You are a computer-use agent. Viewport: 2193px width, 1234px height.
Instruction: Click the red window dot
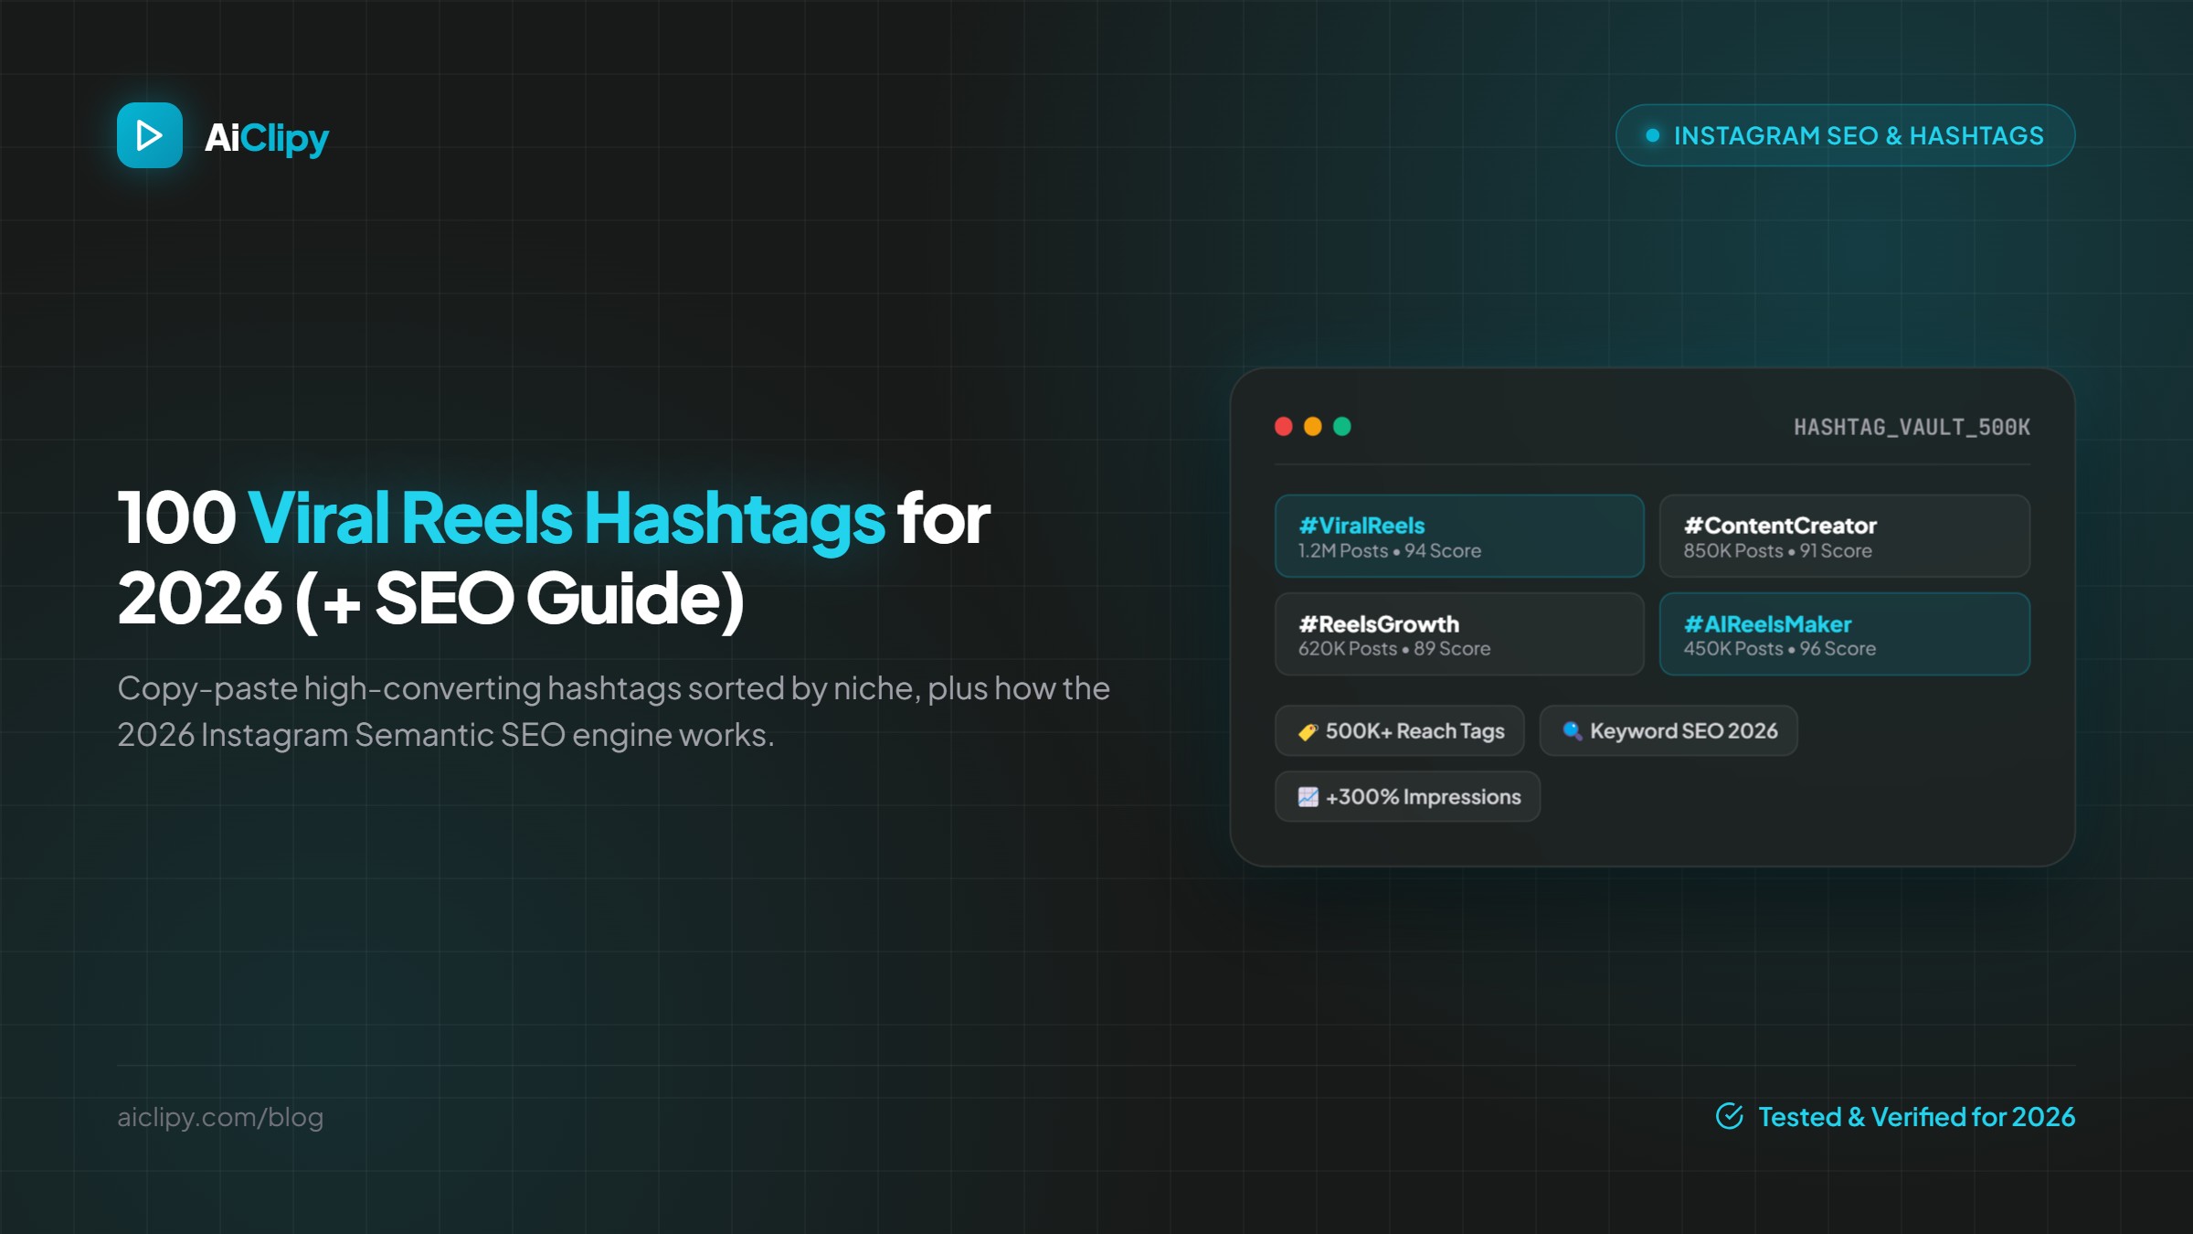click(1284, 426)
